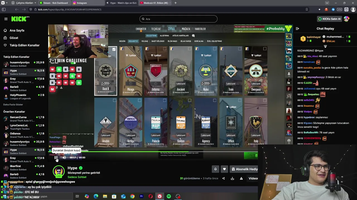
Task: Mute the clip with the volume icon
Action: click(x=64, y=157)
